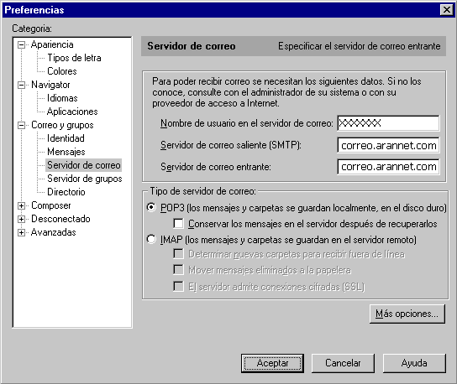Select the IMAP server type option
The image size is (457, 384).
151,239
